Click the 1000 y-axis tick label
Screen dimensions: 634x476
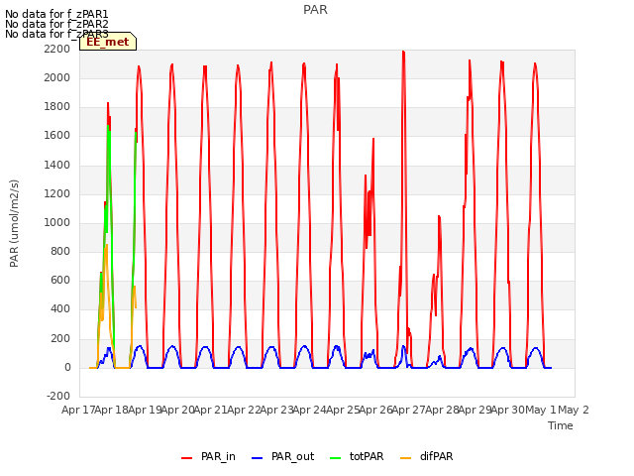pyautogui.click(x=57, y=222)
